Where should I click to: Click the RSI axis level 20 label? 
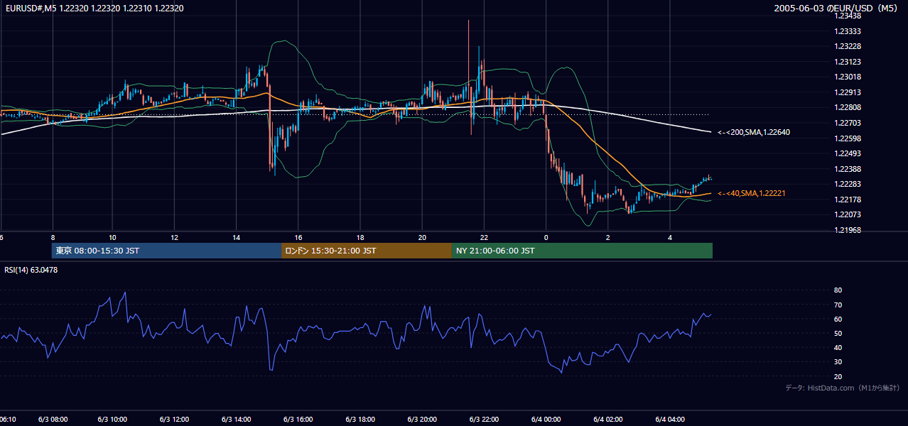coord(838,376)
